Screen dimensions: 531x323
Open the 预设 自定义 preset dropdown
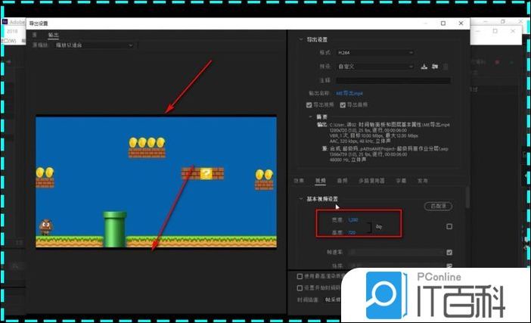click(x=375, y=67)
